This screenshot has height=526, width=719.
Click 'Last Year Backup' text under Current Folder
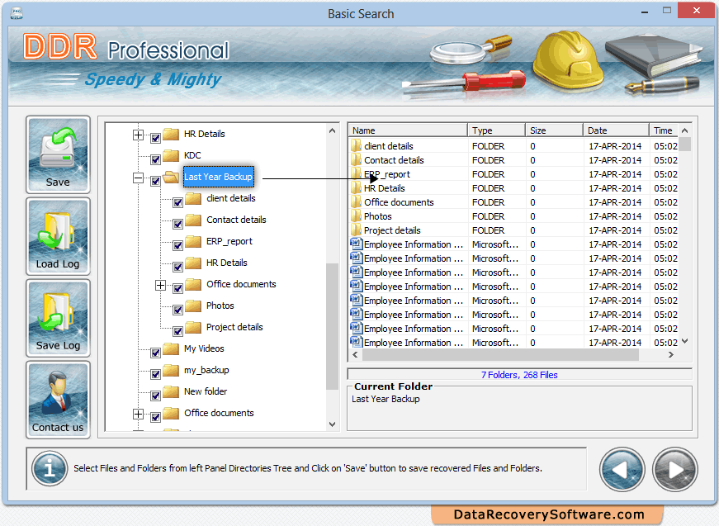tap(386, 399)
